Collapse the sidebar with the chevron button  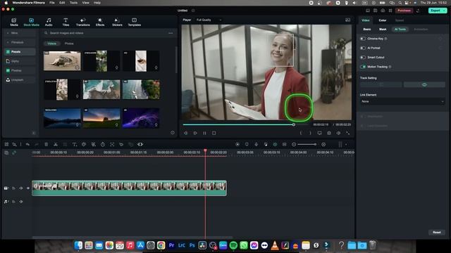(x=34, y=133)
